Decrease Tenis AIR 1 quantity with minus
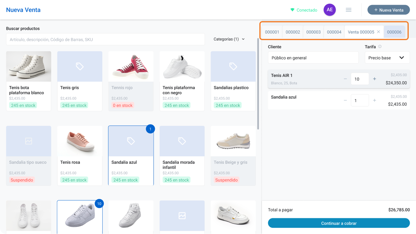This screenshot has height=234, width=416. point(345,79)
